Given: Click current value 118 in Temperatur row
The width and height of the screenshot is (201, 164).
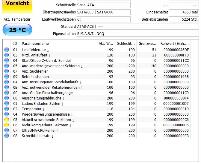Looking at the screenshot, I should tap(110, 109).
